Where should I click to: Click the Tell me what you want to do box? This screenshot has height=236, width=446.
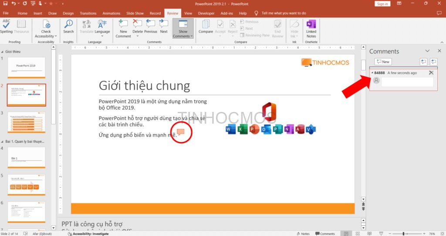pos(284,13)
